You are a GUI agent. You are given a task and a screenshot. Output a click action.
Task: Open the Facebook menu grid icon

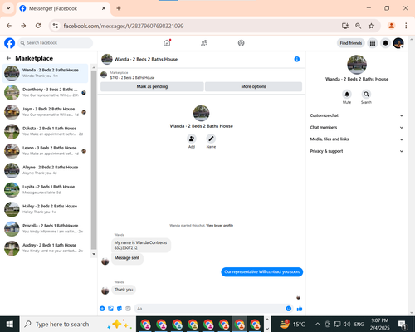[373, 43]
